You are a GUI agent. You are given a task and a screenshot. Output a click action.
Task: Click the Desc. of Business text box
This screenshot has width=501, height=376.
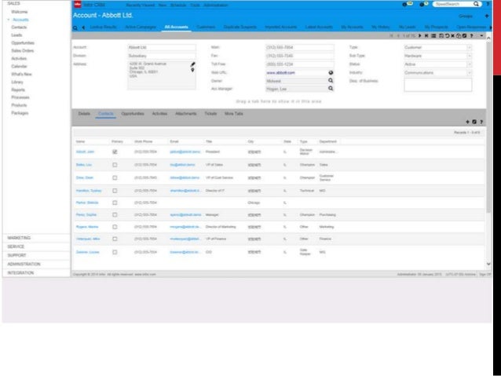(437, 86)
